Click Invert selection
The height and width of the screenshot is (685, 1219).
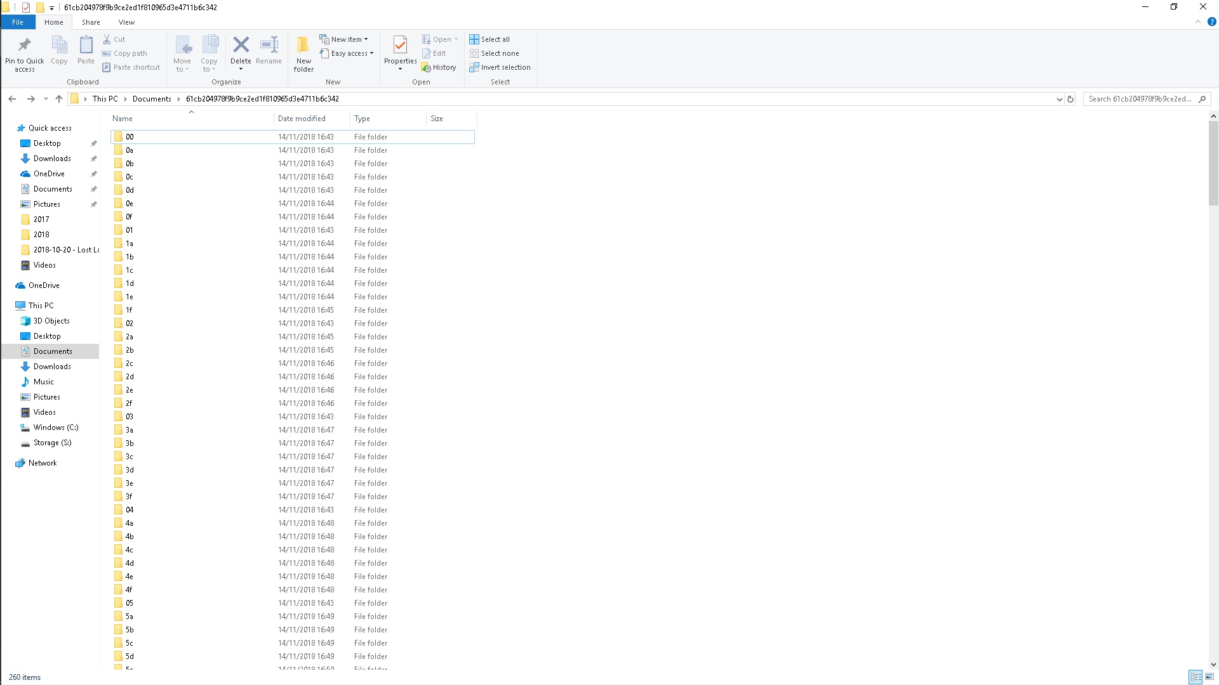click(x=500, y=67)
